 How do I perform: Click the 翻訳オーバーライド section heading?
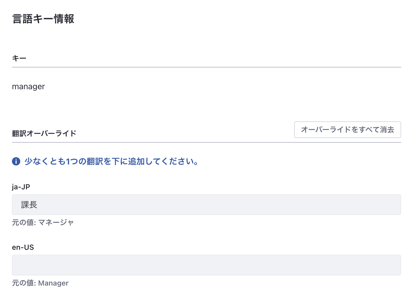[x=44, y=134]
